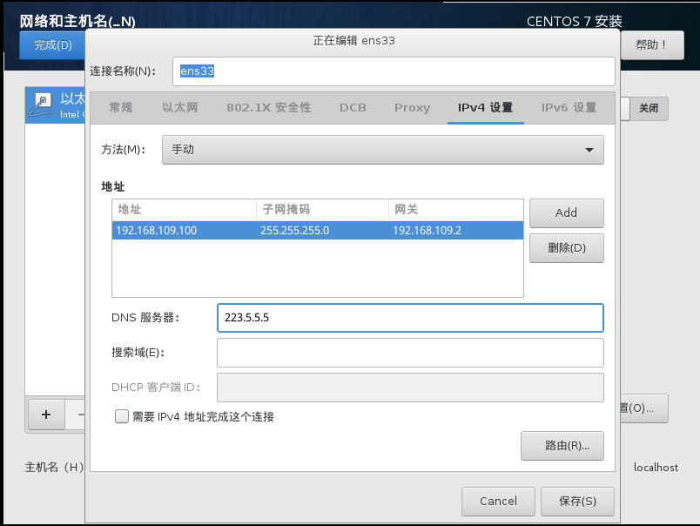Click the 帮助 button
The width and height of the screenshot is (700, 526).
click(651, 44)
